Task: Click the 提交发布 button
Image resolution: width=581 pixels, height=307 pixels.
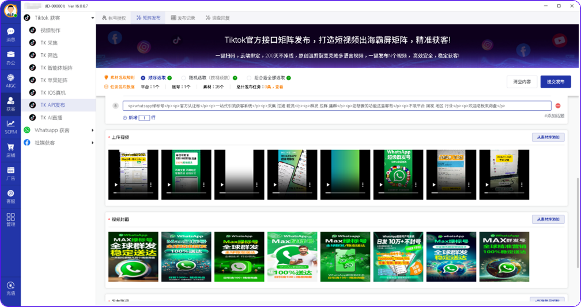Action: pyautogui.click(x=556, y=81)
